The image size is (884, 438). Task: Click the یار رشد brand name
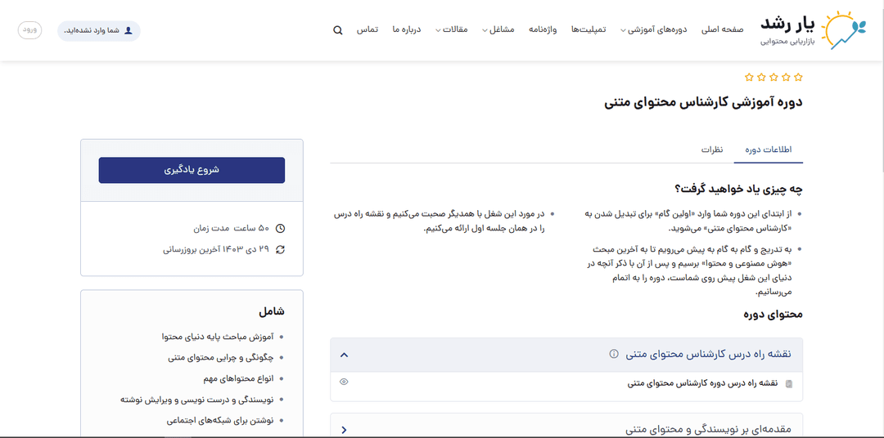coord(788,25)
